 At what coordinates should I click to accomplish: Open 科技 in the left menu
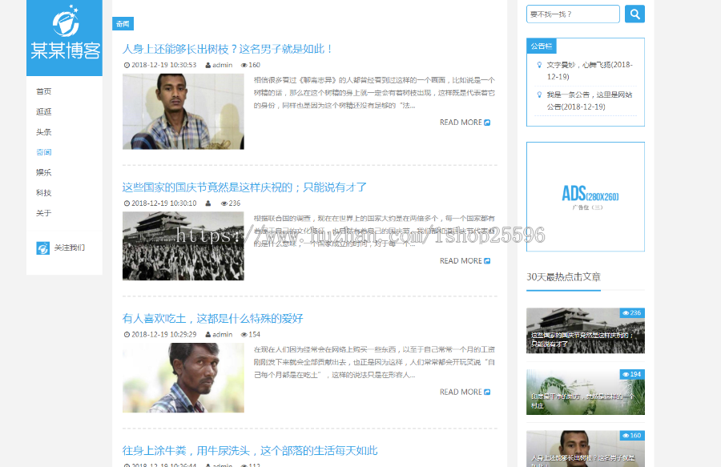point(44,192)
